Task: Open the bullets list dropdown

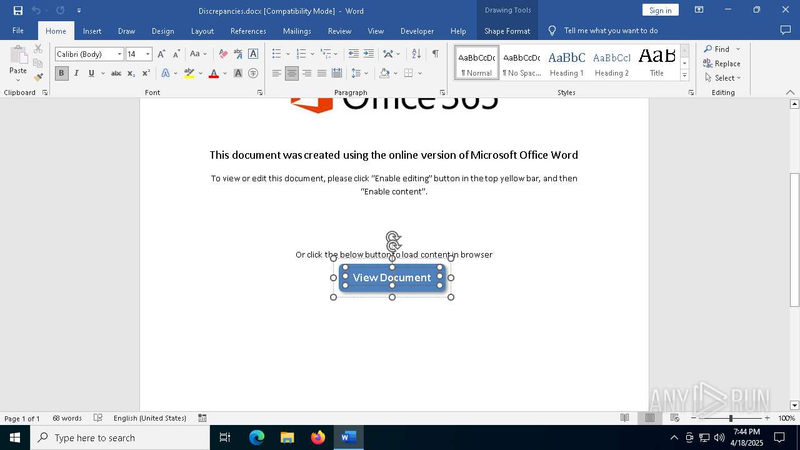Action: pyautogui.click(x=287, y=54)
